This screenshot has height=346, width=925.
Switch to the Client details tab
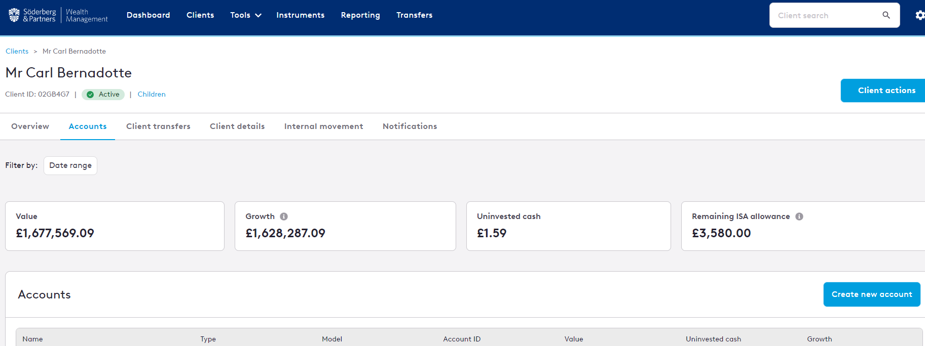pyautogui.click(x=237, y=126)
